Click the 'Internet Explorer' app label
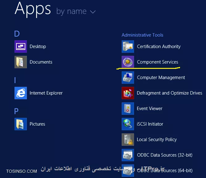The width and height of the screenshot is (206, 178). tap(46, 93)
